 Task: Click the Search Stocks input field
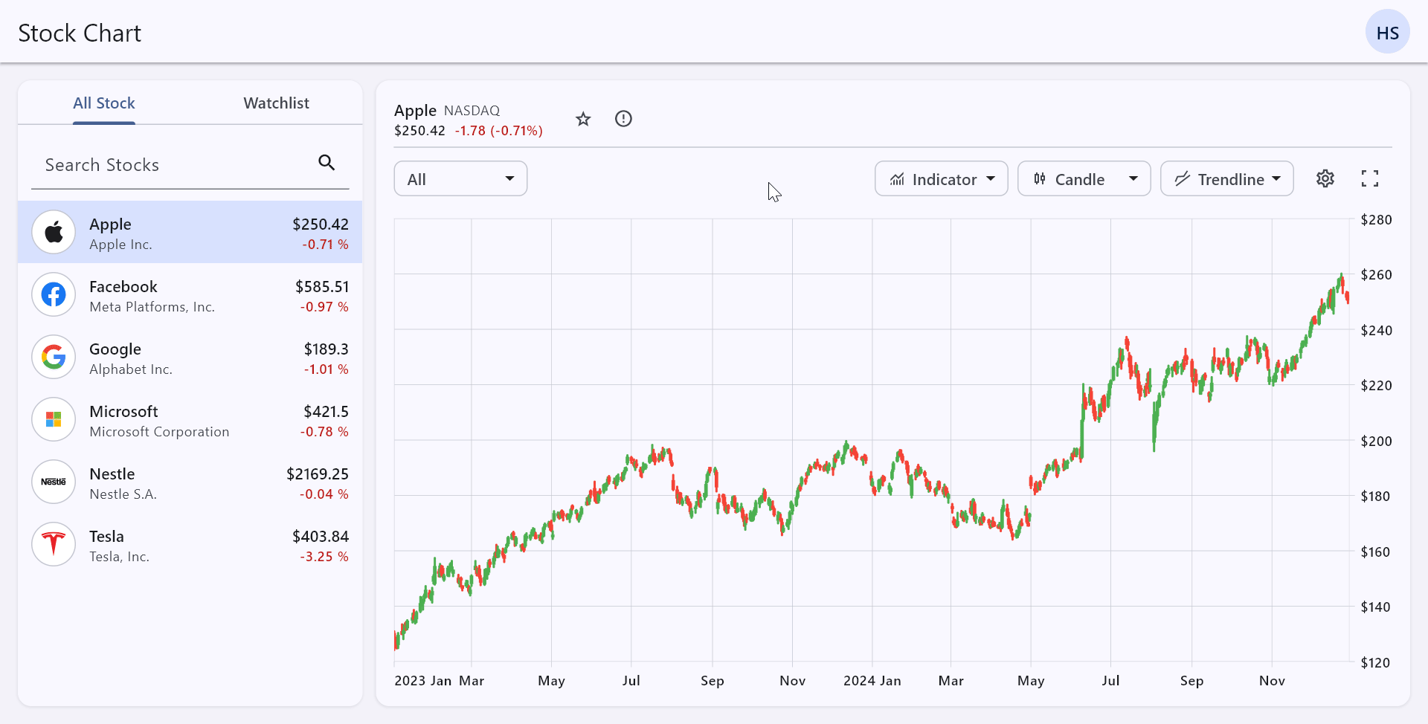(x=171, y=165)
